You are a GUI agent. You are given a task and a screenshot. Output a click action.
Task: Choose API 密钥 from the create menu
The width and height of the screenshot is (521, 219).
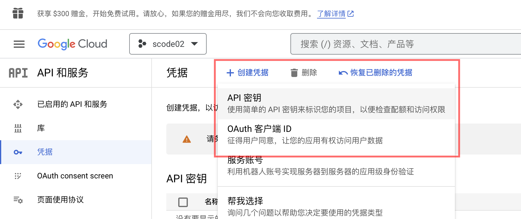point(336,104)
